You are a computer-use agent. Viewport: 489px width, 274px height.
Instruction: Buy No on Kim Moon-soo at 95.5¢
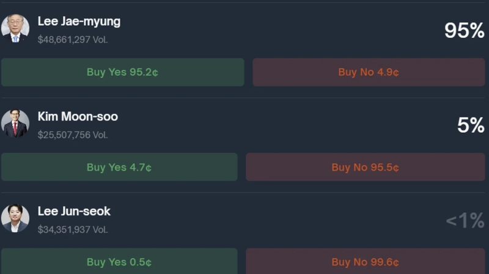[365, 167]
